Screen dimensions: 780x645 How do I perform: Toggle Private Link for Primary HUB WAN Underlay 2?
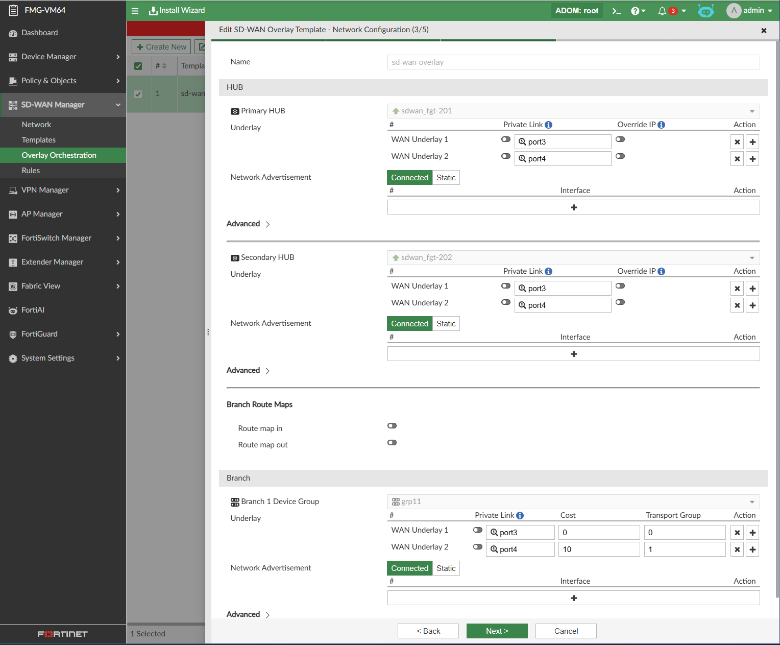click(x=506, y=156)
